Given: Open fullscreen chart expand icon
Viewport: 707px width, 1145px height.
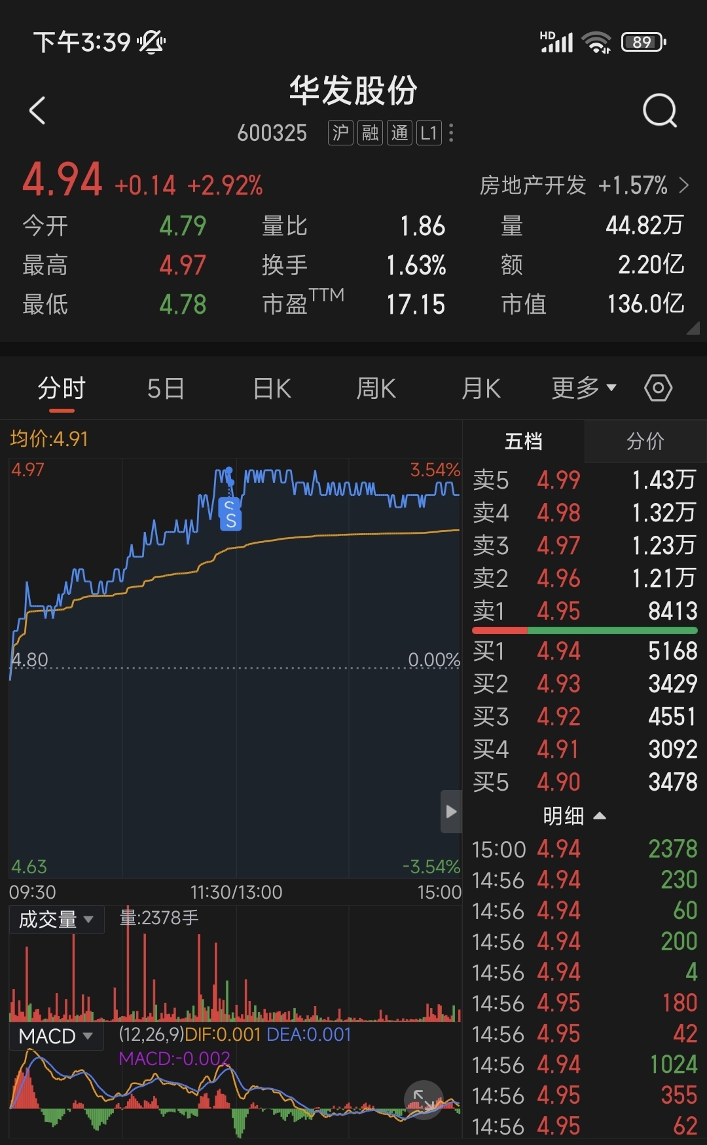Looking at the screenshot, I should (424, 1100).
